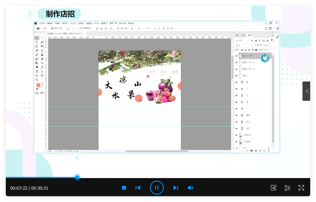Open the player settings sliders icon
The width and height of the screenshot is (316, 202).
coord(287,188)
